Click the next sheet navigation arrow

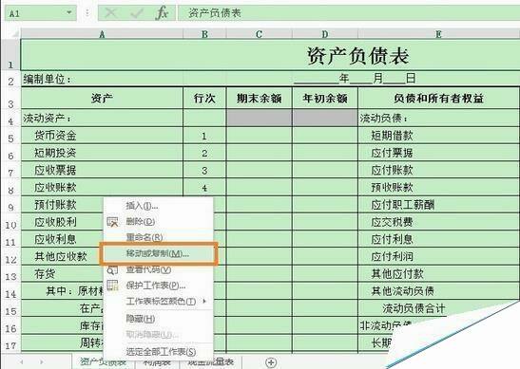click(42, 362)
